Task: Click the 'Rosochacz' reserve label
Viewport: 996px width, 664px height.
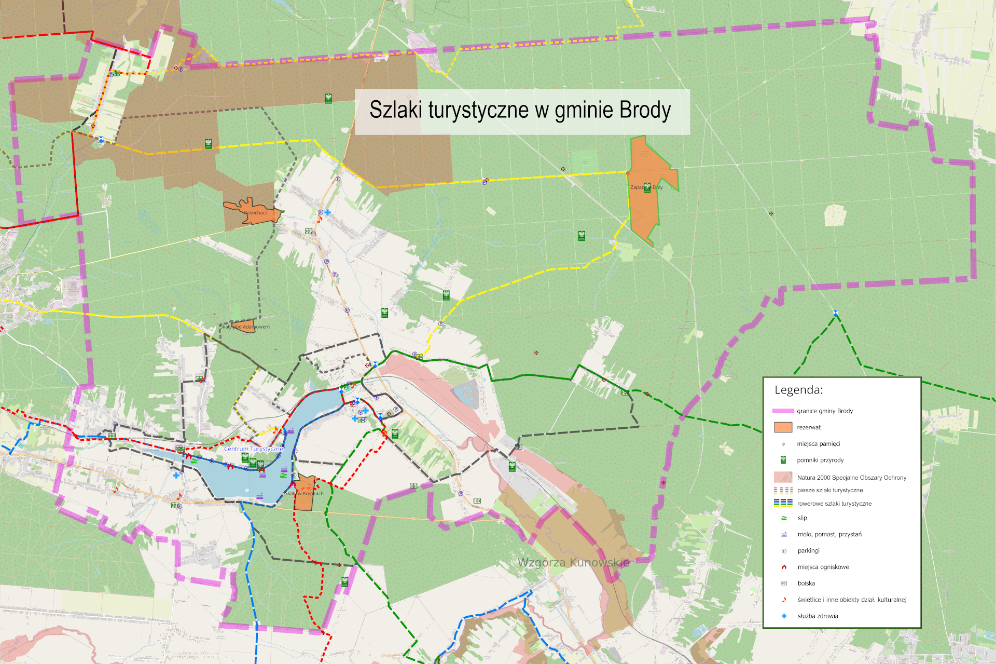Action: tap(256, 213)
